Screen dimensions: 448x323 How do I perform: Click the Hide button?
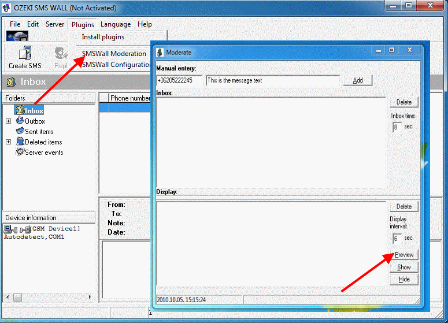404,279
